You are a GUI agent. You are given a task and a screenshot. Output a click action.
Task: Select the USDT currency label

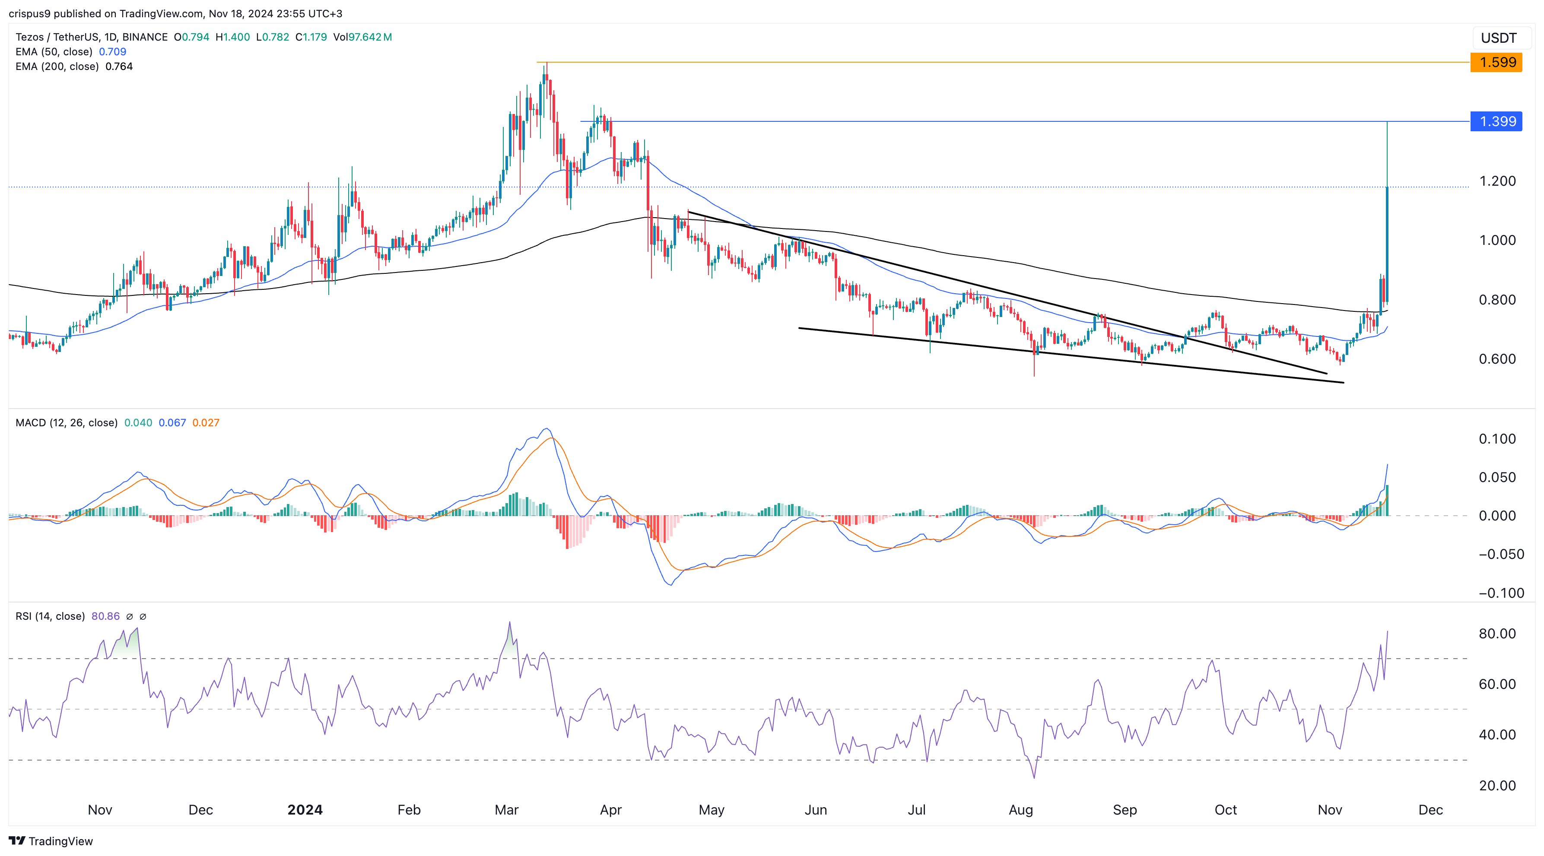[1499, 38]
